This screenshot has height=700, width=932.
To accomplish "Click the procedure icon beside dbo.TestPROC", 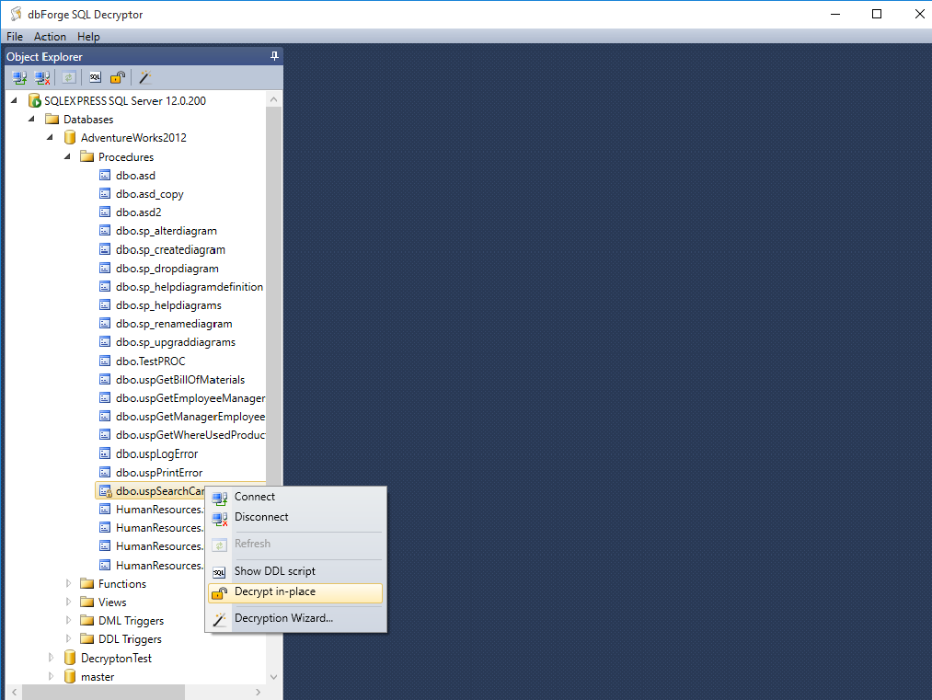I will (105, 361).
